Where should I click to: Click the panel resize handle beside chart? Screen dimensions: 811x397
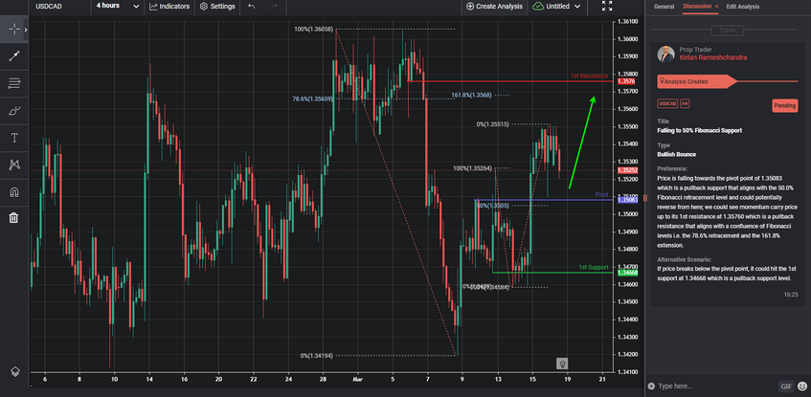(645, 198)
